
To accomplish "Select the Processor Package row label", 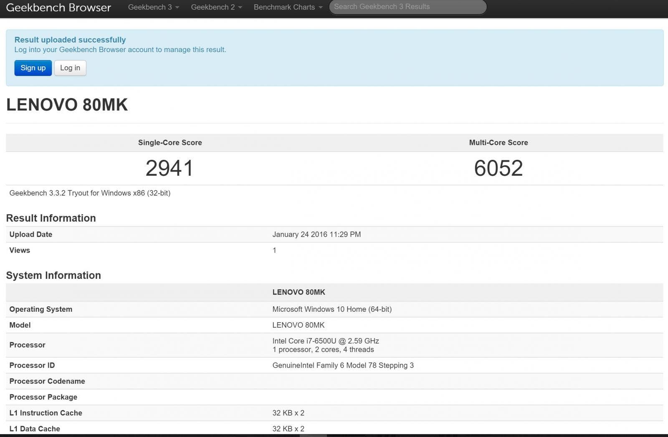I will (x=43, y=397).
